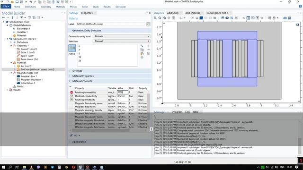Click the Save disk icon in quick access toolbar
Viewport: 303px width, 170px height.
pyautogui.click(x=17, y=2)
